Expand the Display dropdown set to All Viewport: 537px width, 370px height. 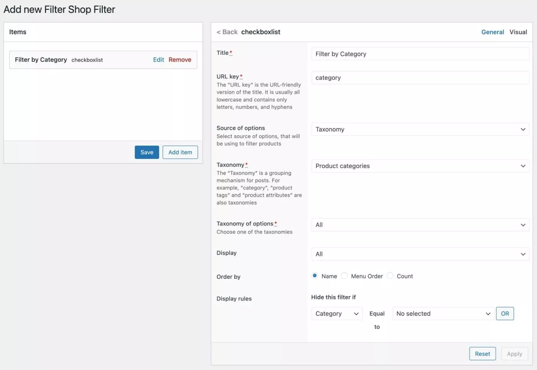420,254
